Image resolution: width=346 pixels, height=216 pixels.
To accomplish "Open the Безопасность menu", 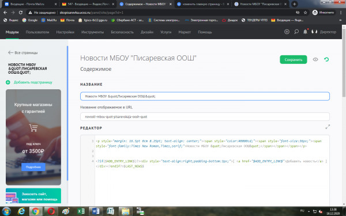I will tap(122, 32).
